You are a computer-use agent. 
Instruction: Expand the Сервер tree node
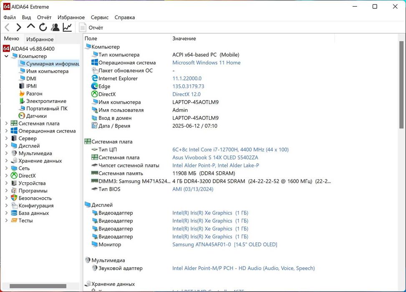coord(7,138)
